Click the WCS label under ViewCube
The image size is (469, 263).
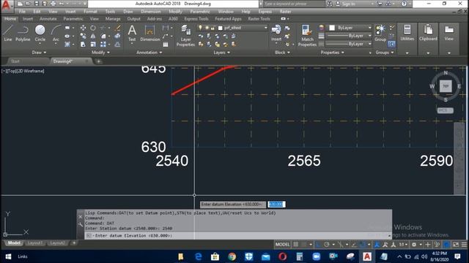click(445, 110)
